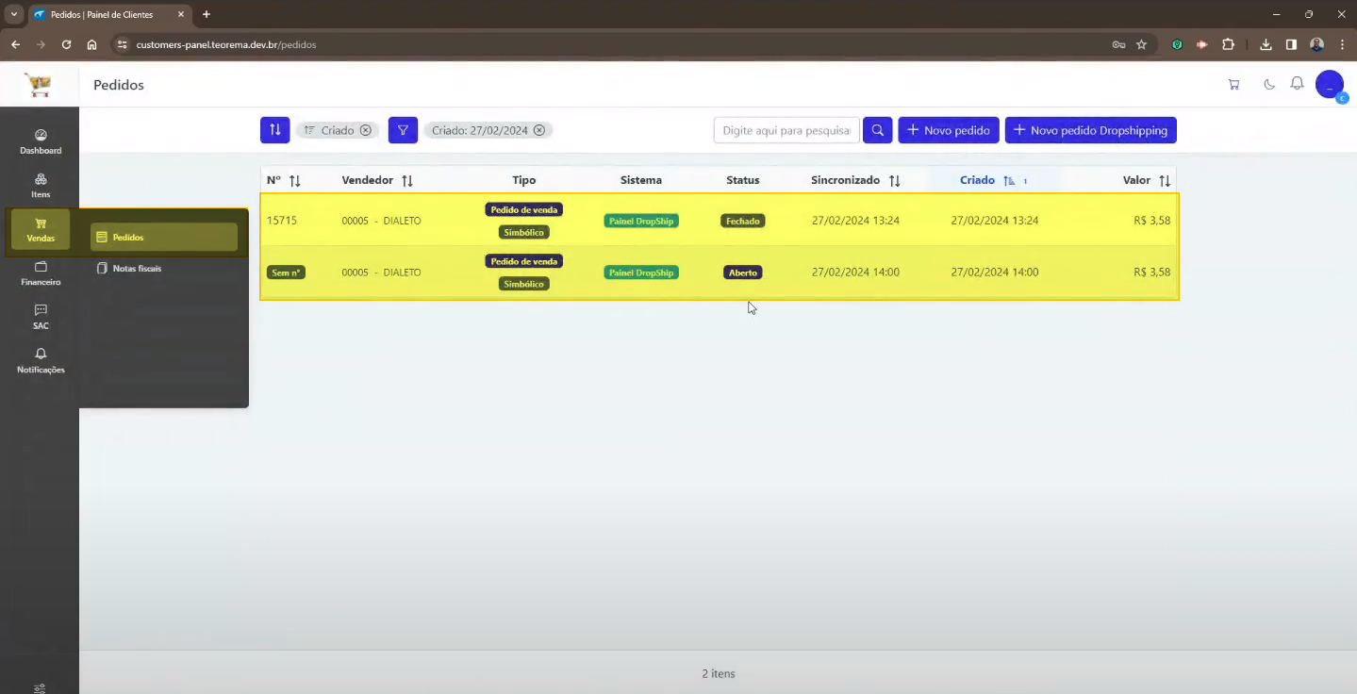Click the Aberto status badge
This screenshot has height=694, width=1357.
743,273
